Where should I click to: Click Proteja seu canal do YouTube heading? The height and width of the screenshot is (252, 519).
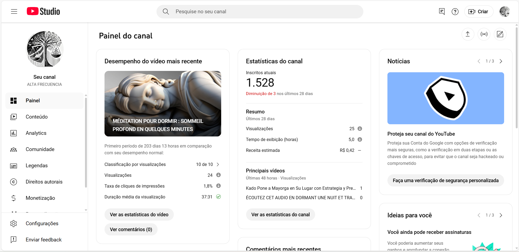point(421,134)
